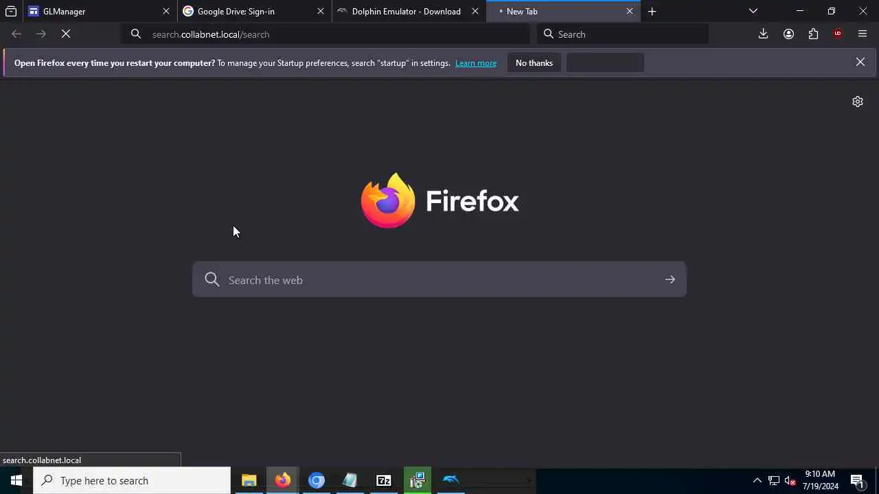Viewport: 879px width, 494px height.
Task: Show hidden system tray icons
Action: pyautogui.click(x=757, y=480)
